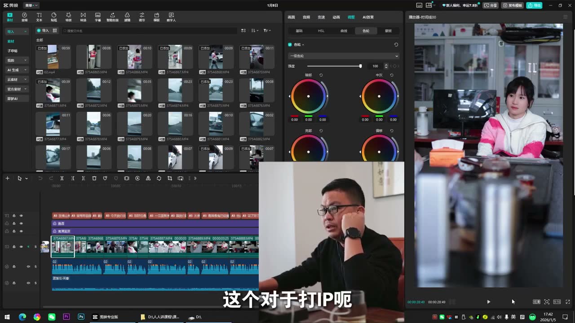This screenshot has height=323, width=575.
Task: Switch to the 变速 tab
Action: pyautogui.click(x=321, y=17)
